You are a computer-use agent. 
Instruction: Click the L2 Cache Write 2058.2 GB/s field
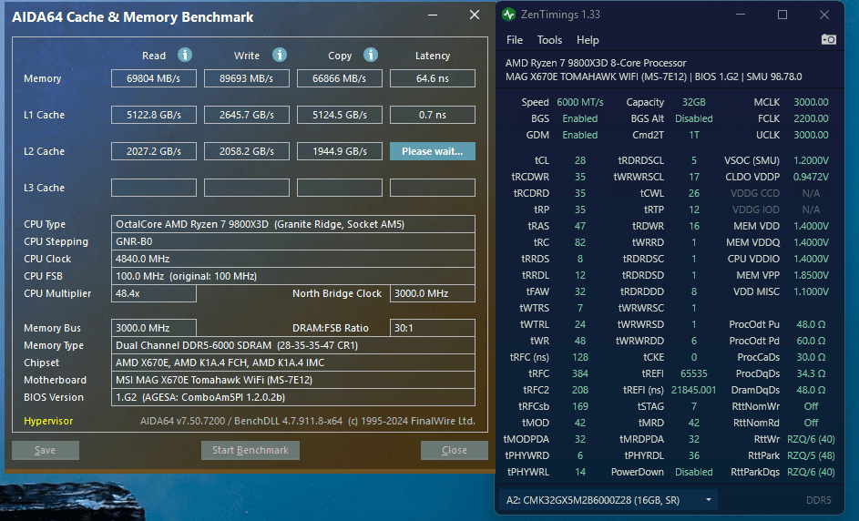point(247,151)
